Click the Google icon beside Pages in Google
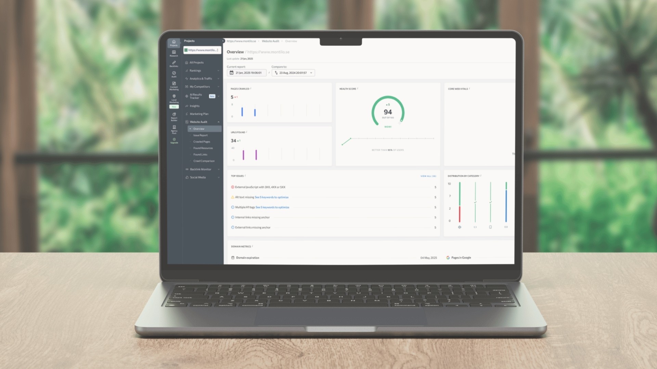The height and width of the screenshot is (369, 657). coord(448,258)
